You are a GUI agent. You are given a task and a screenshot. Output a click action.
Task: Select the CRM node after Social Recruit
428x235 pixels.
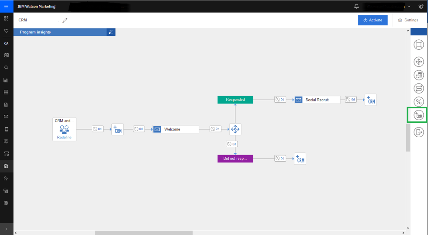pyautogui.click(x=371, y=100)
